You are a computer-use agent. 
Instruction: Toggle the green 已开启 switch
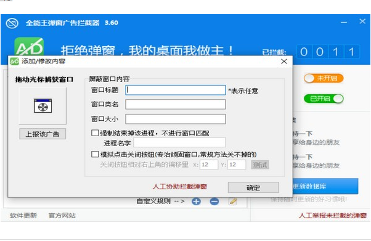(x=324, y=99)
